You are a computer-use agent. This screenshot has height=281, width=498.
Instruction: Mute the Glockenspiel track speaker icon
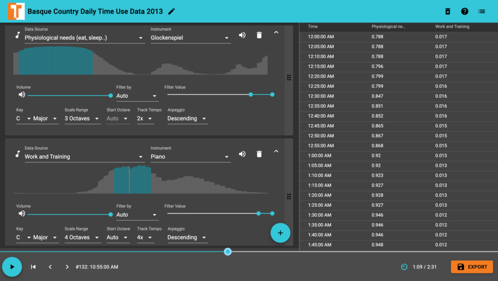coord(242,35)
